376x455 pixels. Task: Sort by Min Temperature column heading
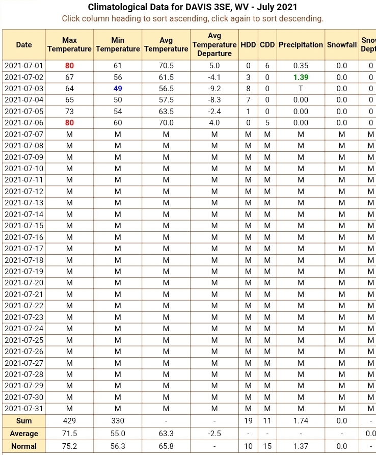tap(118, 45)
